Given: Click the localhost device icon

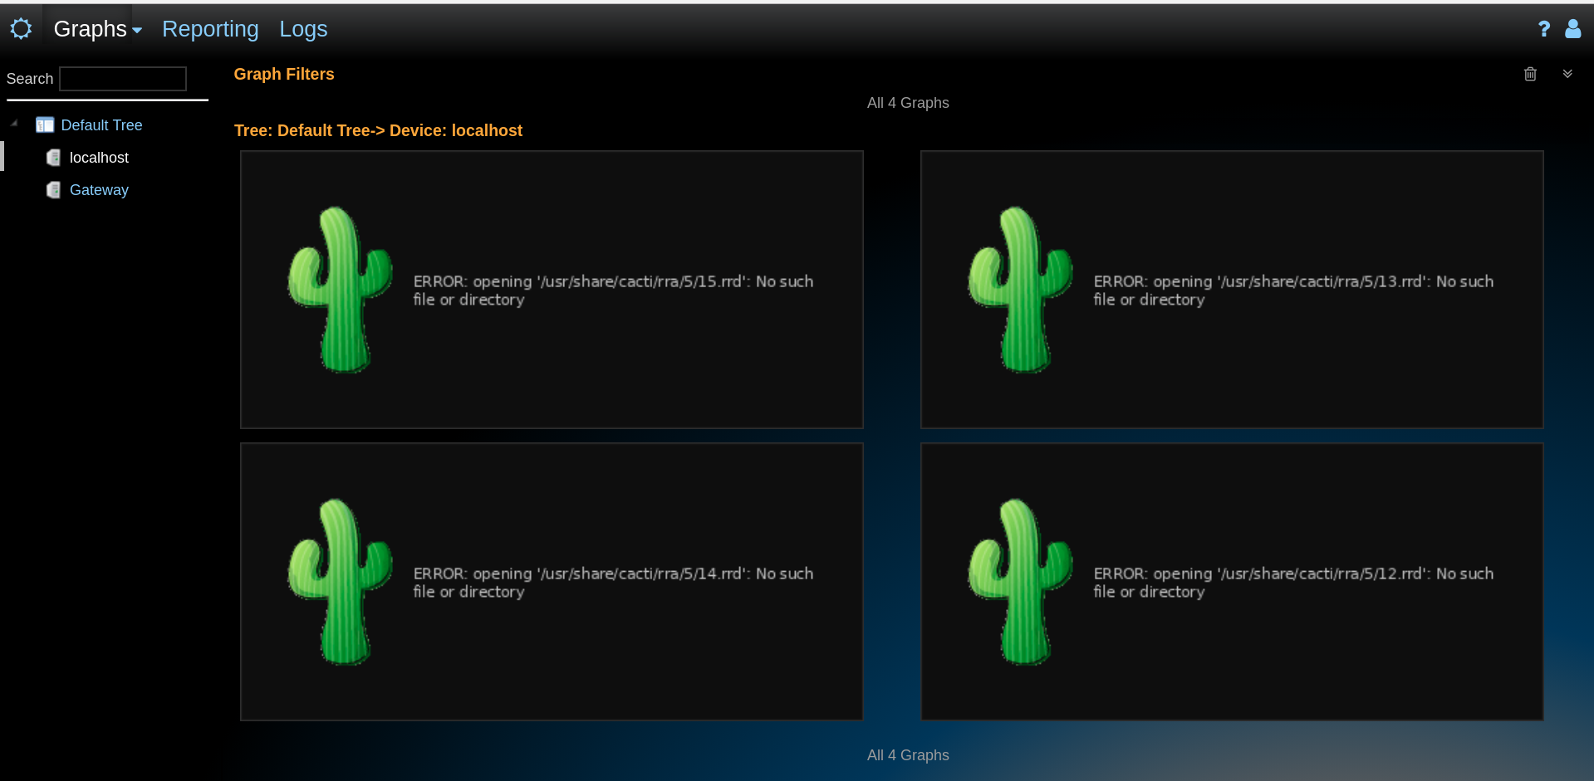Looking at the screenshot, I should (x=53, y=157).
